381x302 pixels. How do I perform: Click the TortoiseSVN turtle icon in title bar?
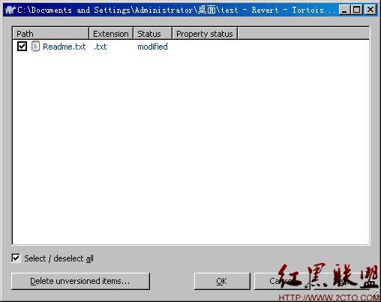(x=10, y=10)
